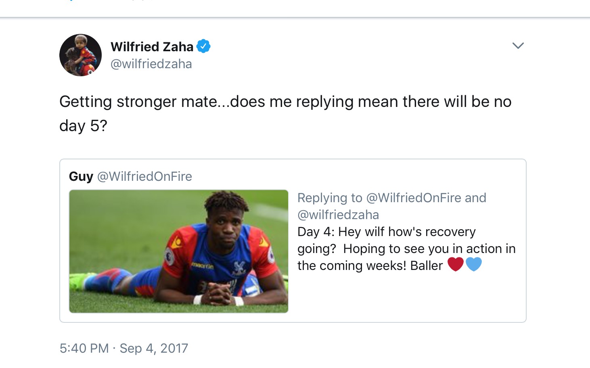Click the blue heart emoji

[x=474, y=264]
